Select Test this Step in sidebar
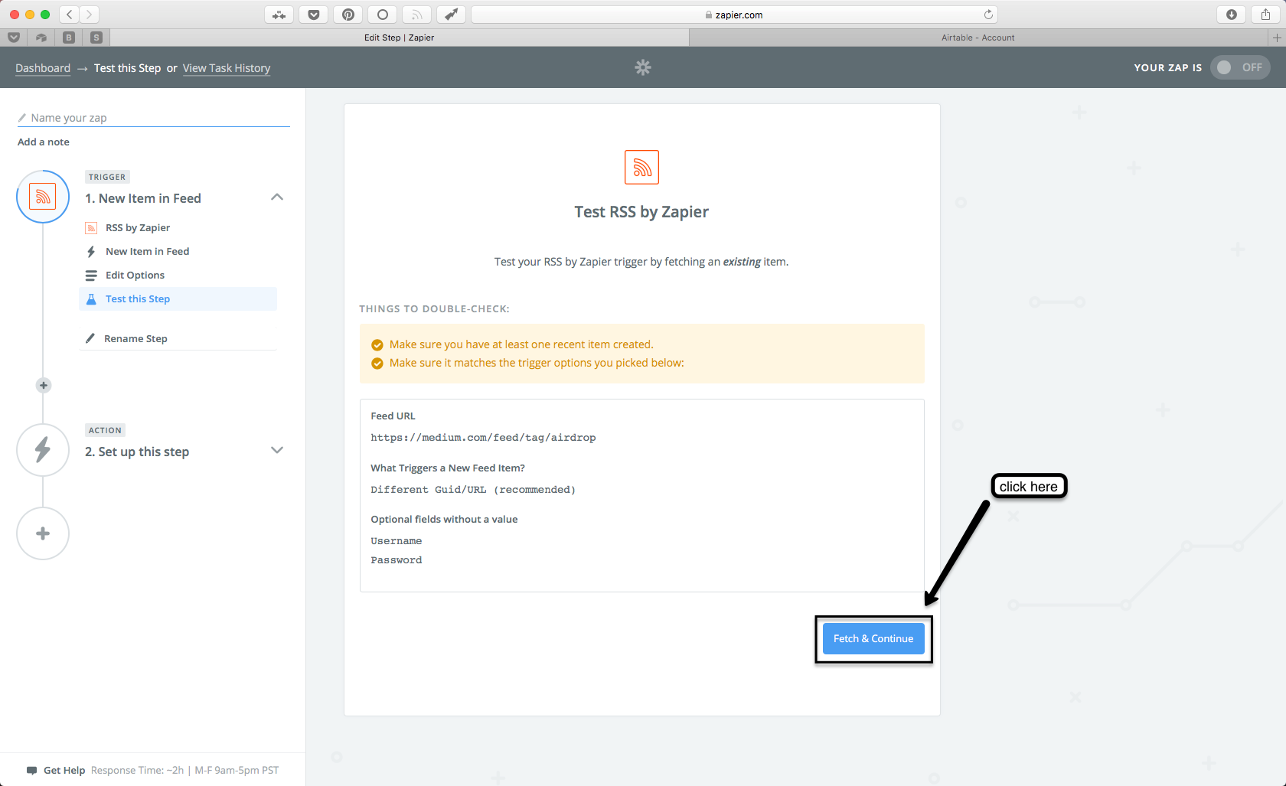The height and width of the screenshot is (786, 1286). [x=178, y=298]
